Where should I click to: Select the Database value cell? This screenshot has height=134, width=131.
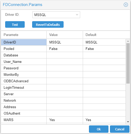[65, 55]
